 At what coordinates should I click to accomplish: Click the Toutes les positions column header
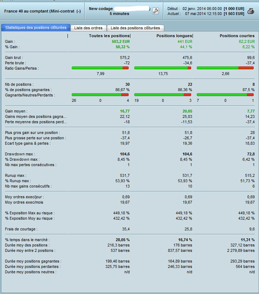109,36
